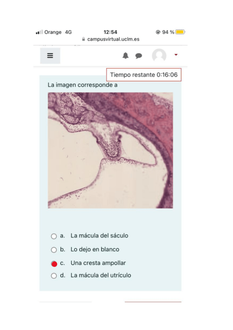Screen dimensions: 233x330
Task: Tap the rotation lock status icon
Action: click(x=158, y=32)
